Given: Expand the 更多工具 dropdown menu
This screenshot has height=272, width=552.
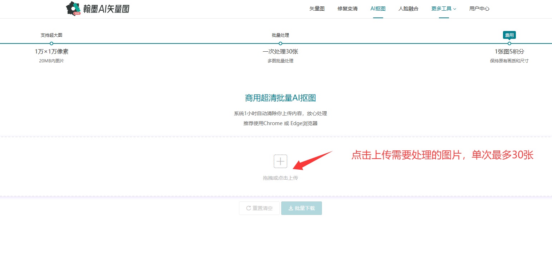Looking at the screenshot, I should click(444, 9).
